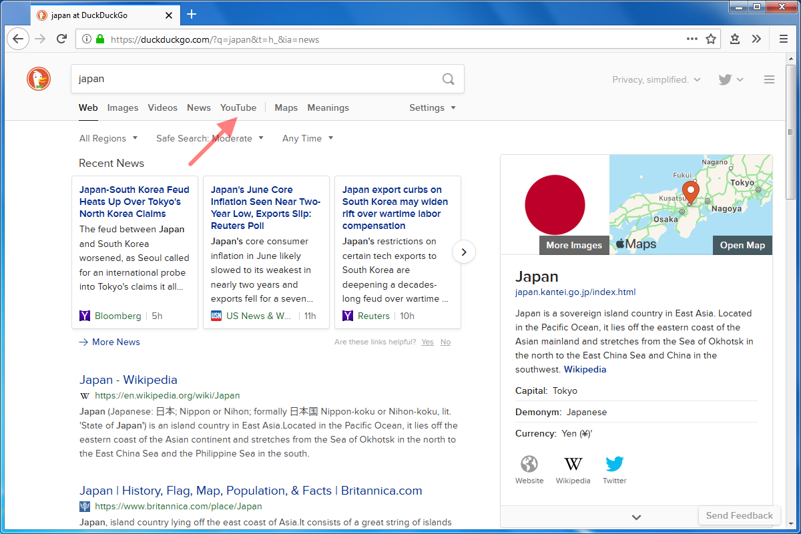Reload the page with the refresh icon

coord(61,39)
